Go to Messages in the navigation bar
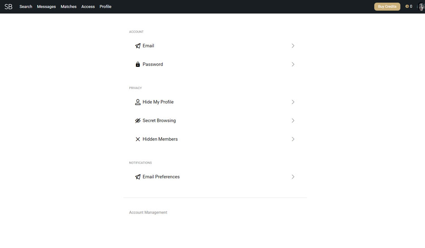This screenshot has width=425, height=248. click(x=46, y=7)
